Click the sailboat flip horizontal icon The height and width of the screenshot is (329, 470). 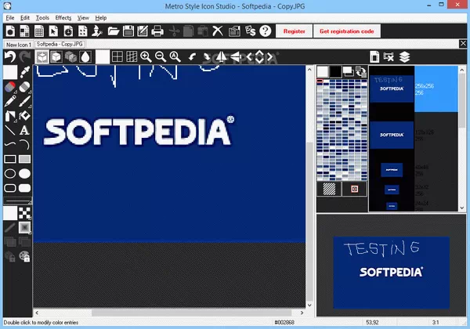coord(221,56)
